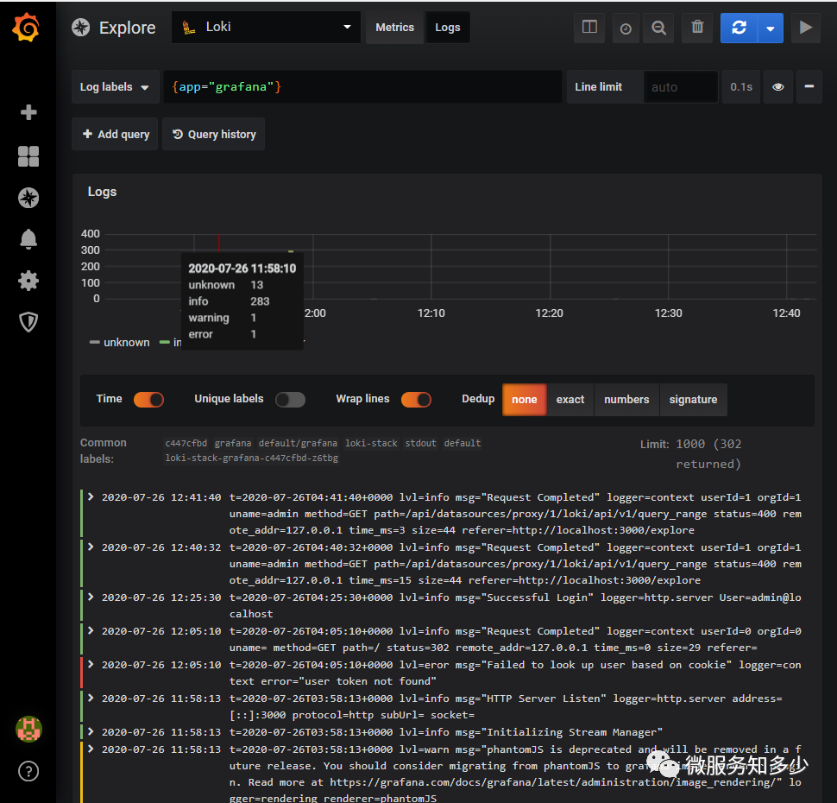Click the Line limit auto input
The width and height of the screenshot is (837, 803).
680,86
